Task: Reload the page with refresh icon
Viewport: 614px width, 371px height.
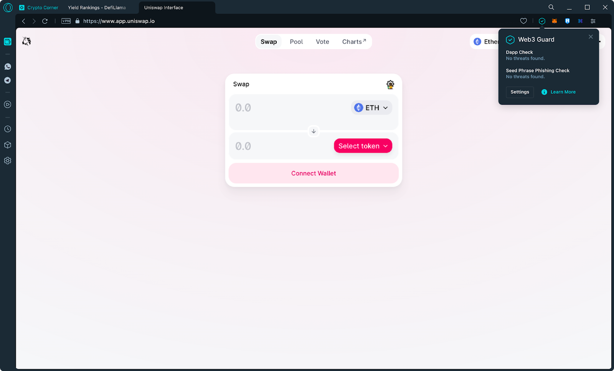Action: click(x=45, y=21)
